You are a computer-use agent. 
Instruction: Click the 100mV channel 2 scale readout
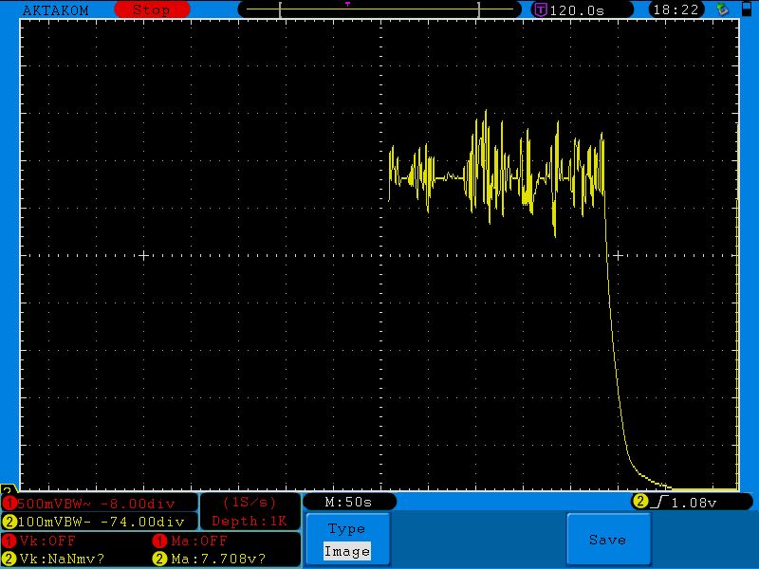point(100,522)
